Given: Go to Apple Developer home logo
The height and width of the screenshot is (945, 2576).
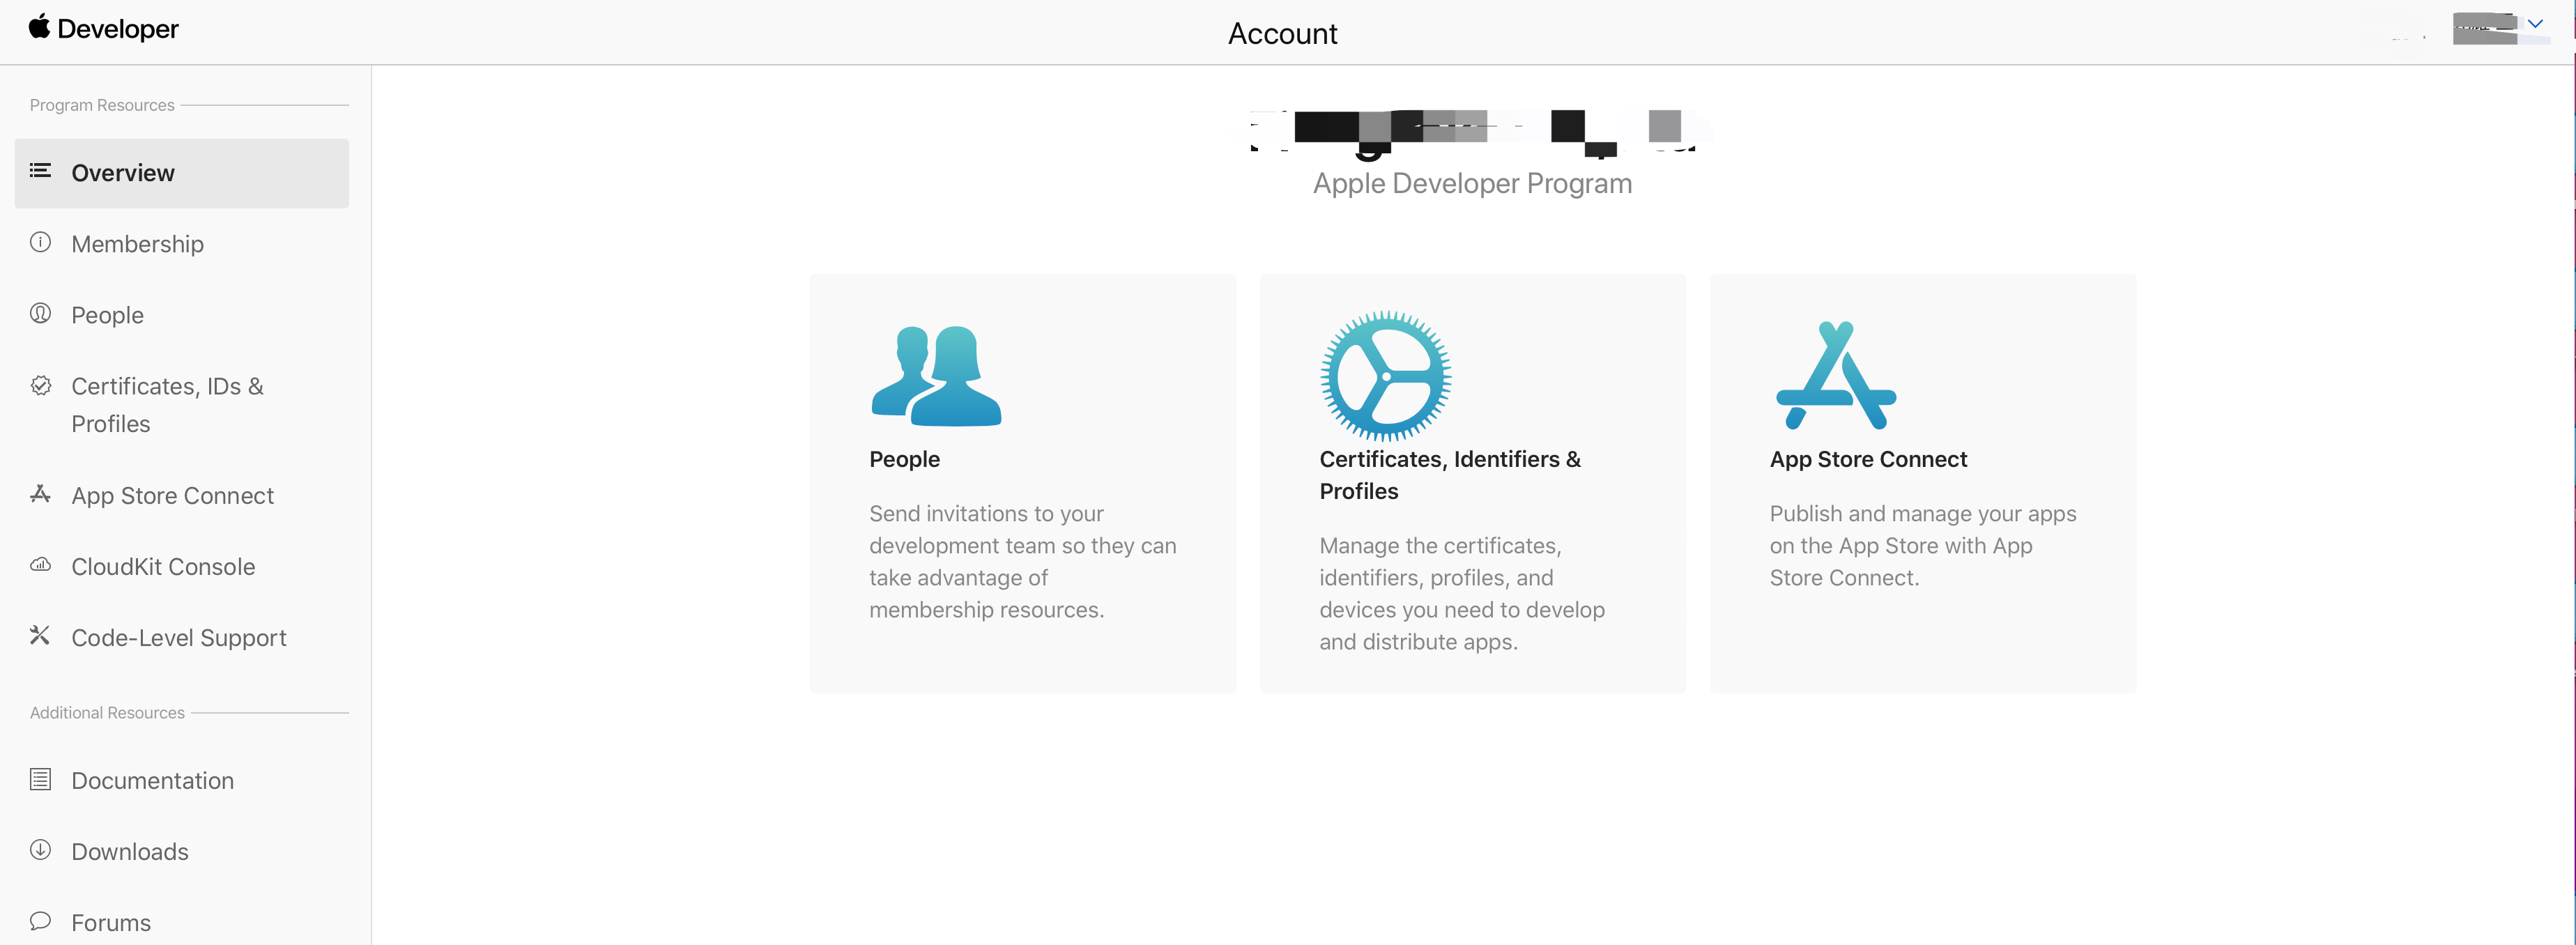Looking at the screenshot, I should point(104,29).
